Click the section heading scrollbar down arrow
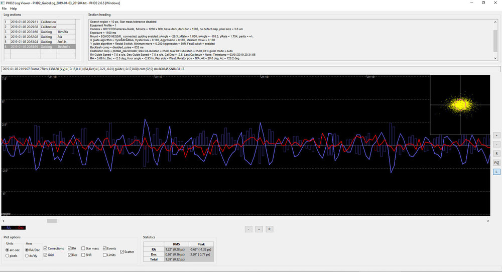 (495, 58)
